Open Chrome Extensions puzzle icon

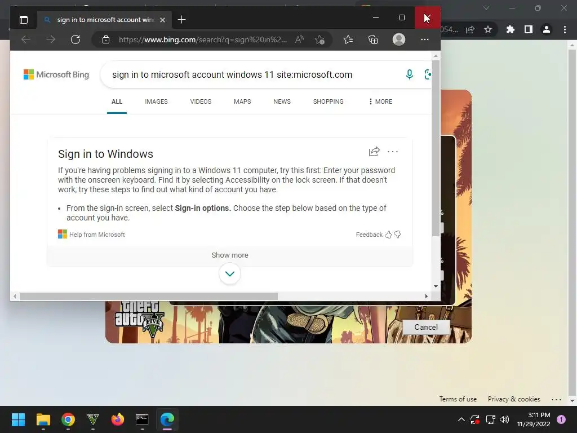tap(511, 29)
